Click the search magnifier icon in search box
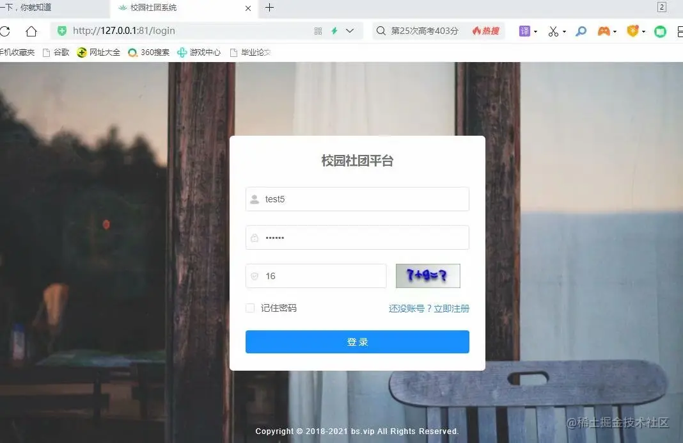 (381, 31)
